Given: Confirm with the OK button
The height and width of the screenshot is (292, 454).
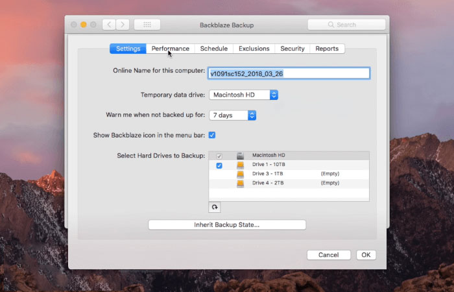Looking at the screenshot, I should [366, 255].
